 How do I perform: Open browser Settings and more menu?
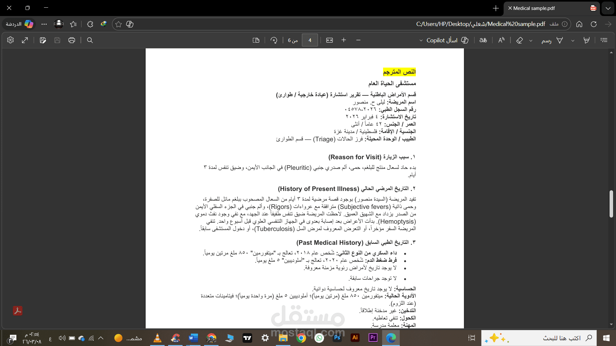coord(44,24)
